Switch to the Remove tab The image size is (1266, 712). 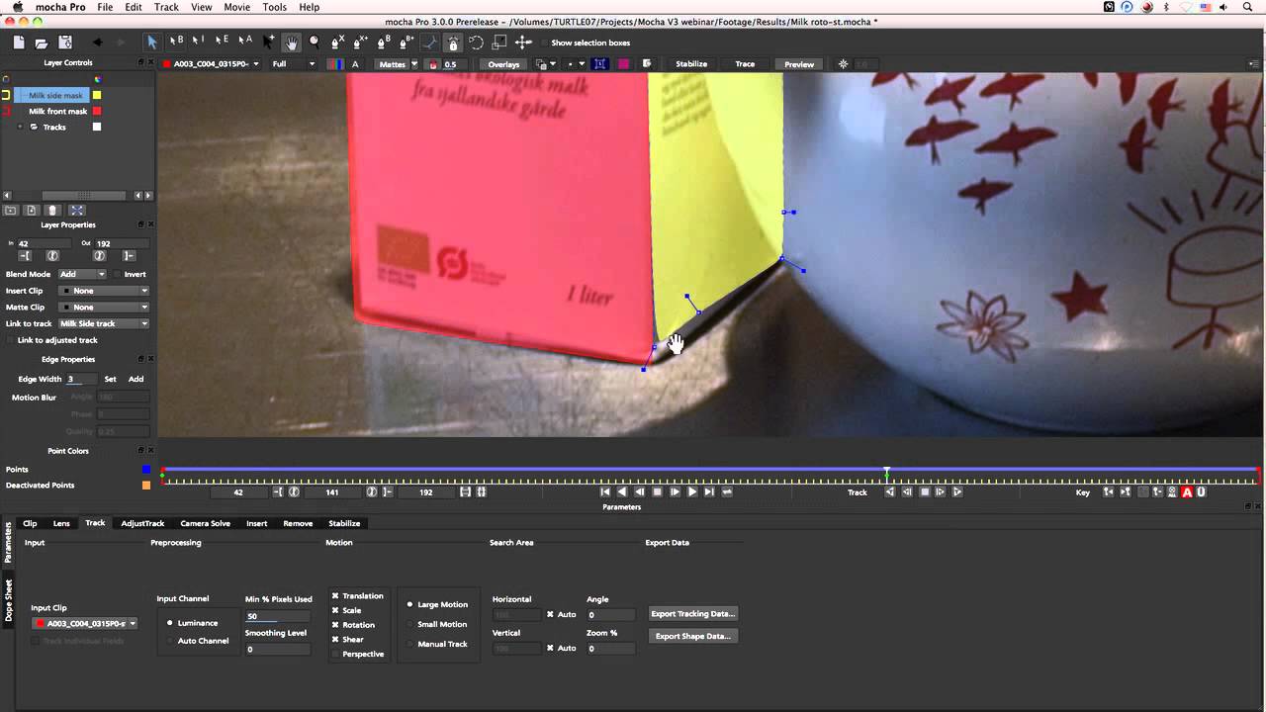[x=298, y=523]
